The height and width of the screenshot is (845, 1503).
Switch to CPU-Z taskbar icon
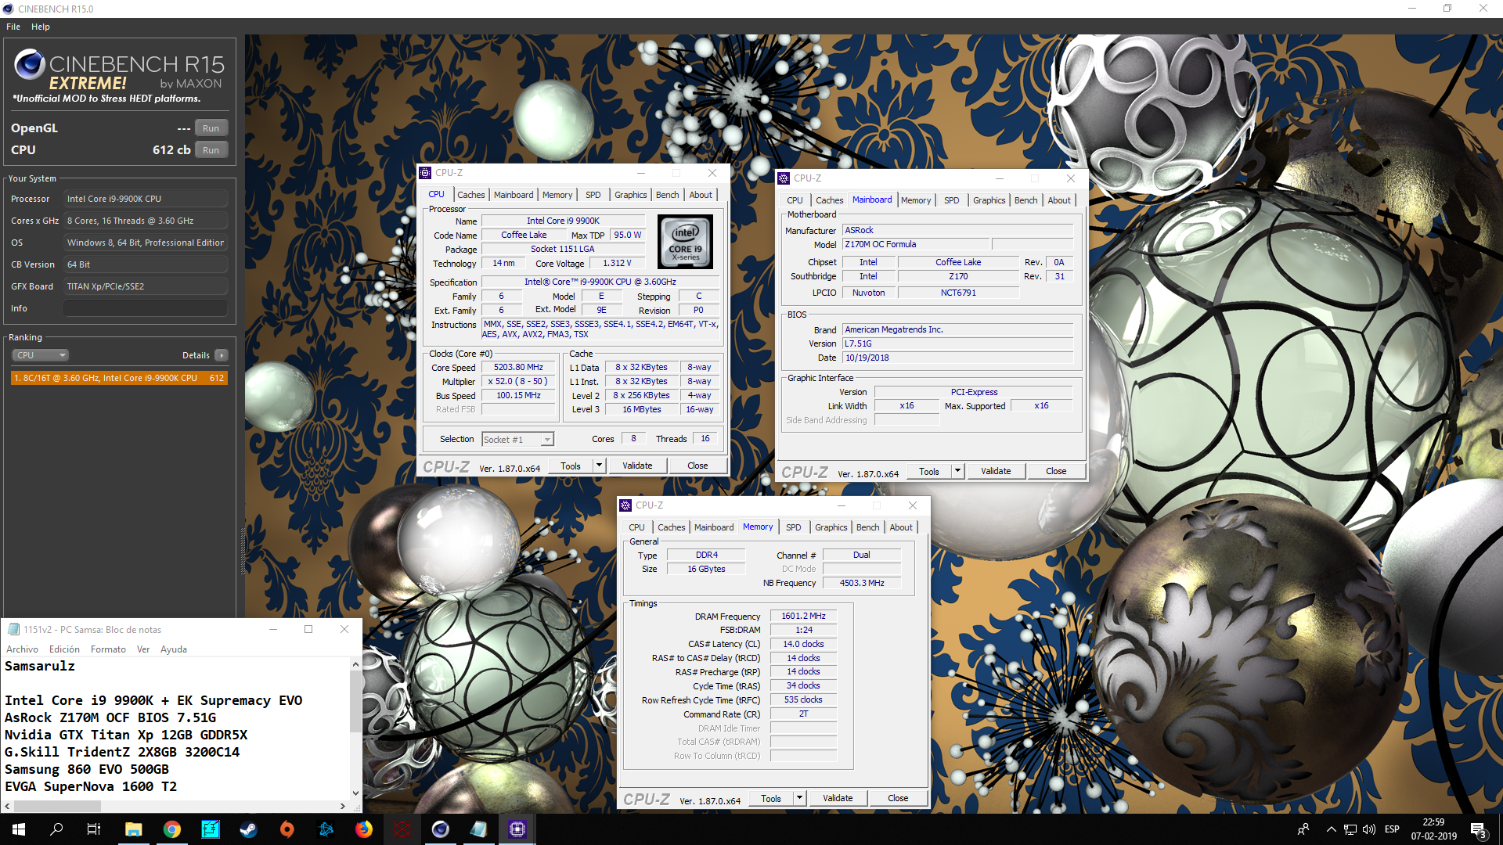click(517, 829)
